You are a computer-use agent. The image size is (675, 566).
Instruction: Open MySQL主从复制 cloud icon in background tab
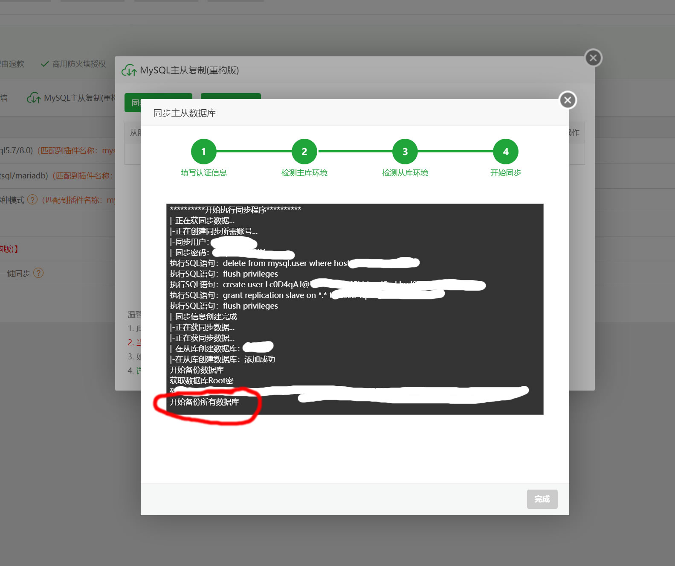coord(34,98)
